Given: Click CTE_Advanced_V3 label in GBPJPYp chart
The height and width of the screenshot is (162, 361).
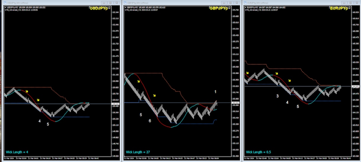Looking at the screenshot, I should click(141, 10).
